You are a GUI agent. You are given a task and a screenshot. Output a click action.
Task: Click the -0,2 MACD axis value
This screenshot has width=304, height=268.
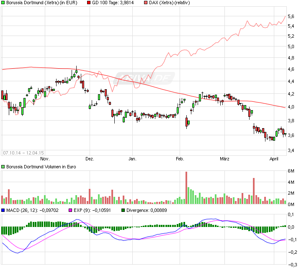pos(293,252)
